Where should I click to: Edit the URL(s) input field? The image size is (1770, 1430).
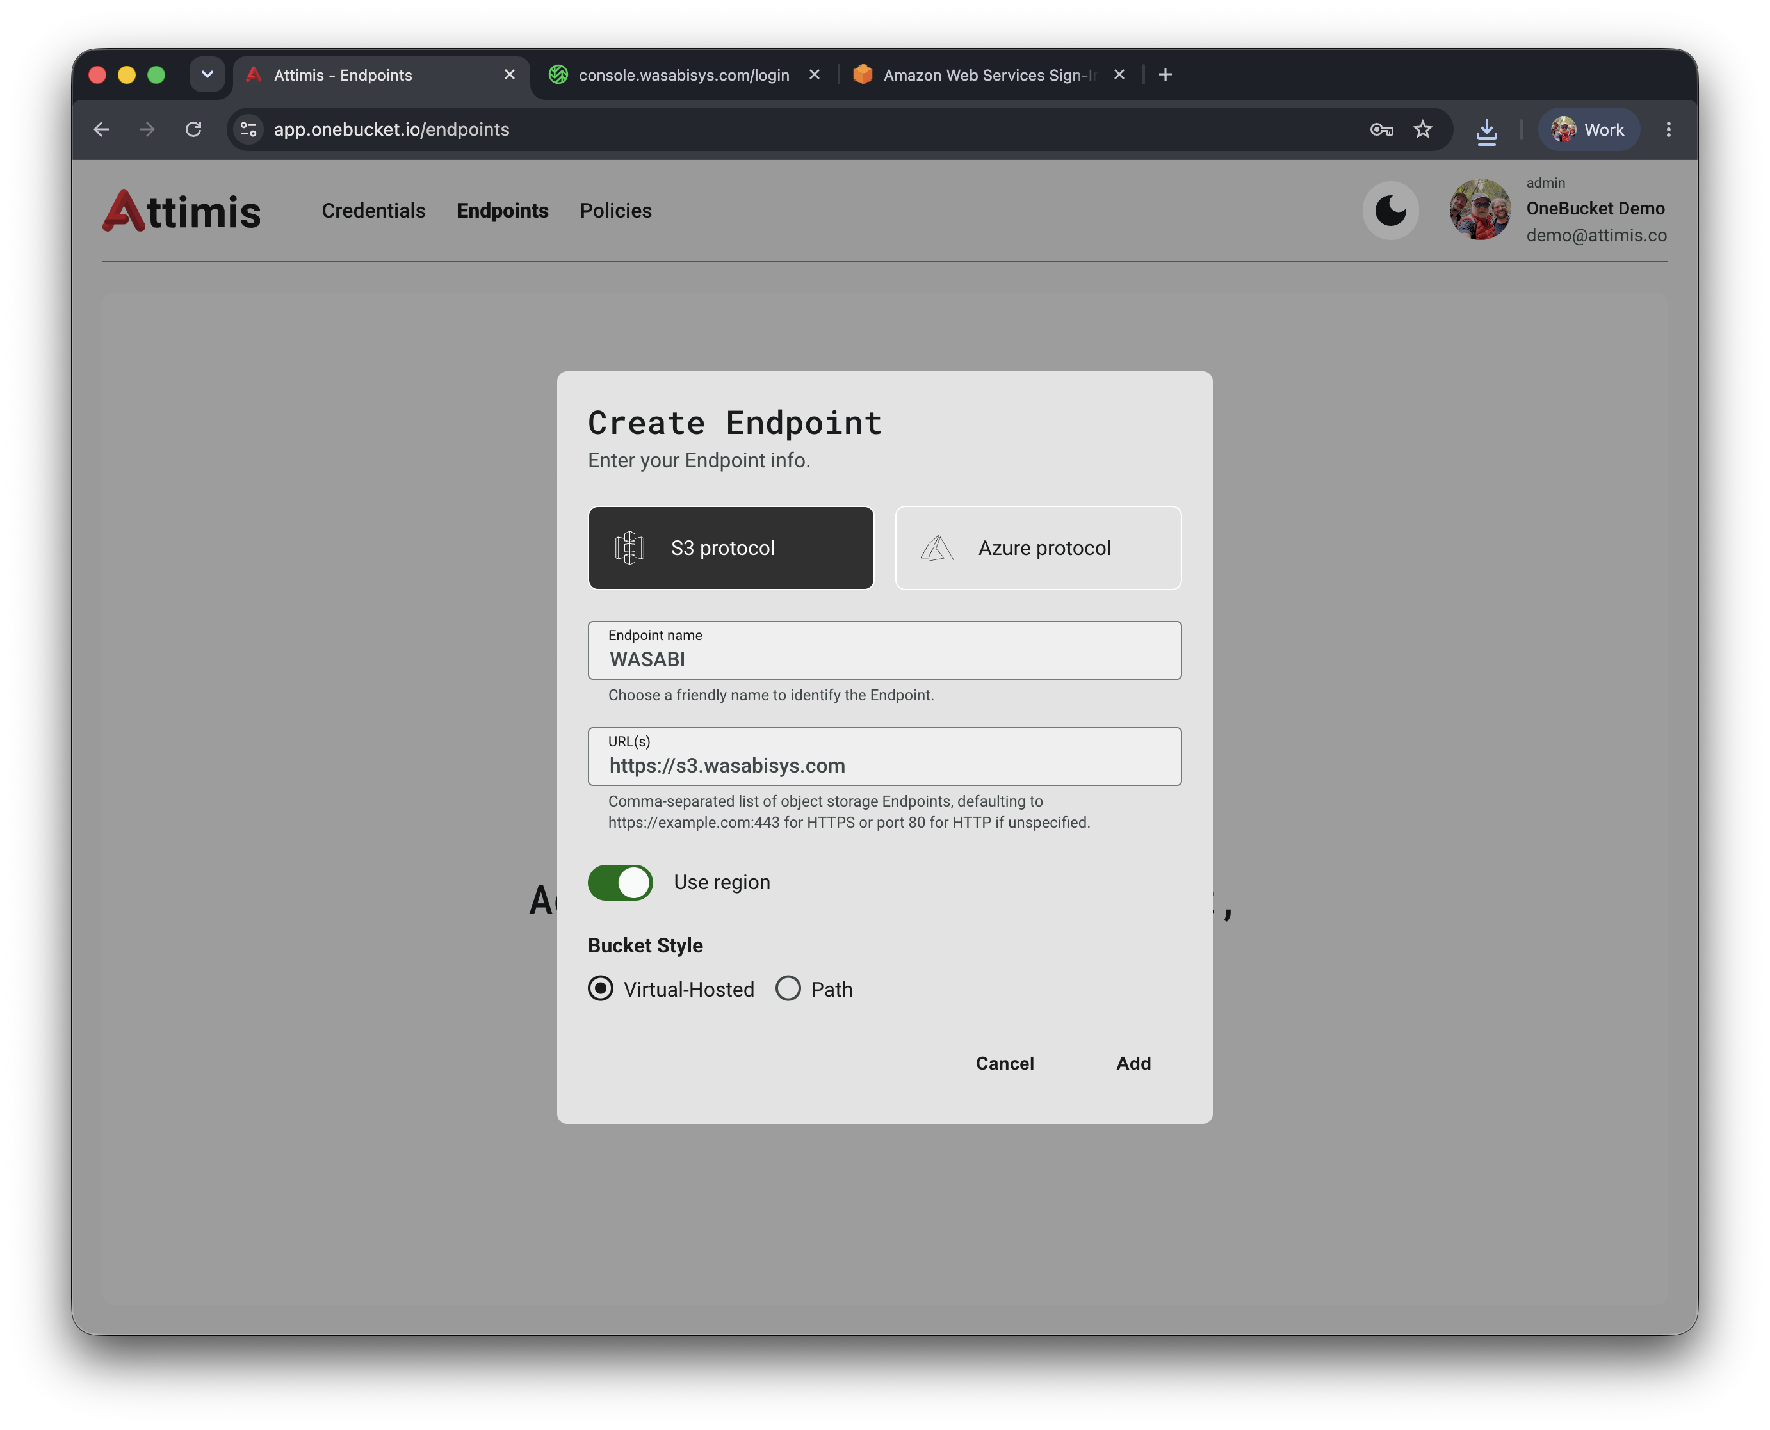(884, 756)
